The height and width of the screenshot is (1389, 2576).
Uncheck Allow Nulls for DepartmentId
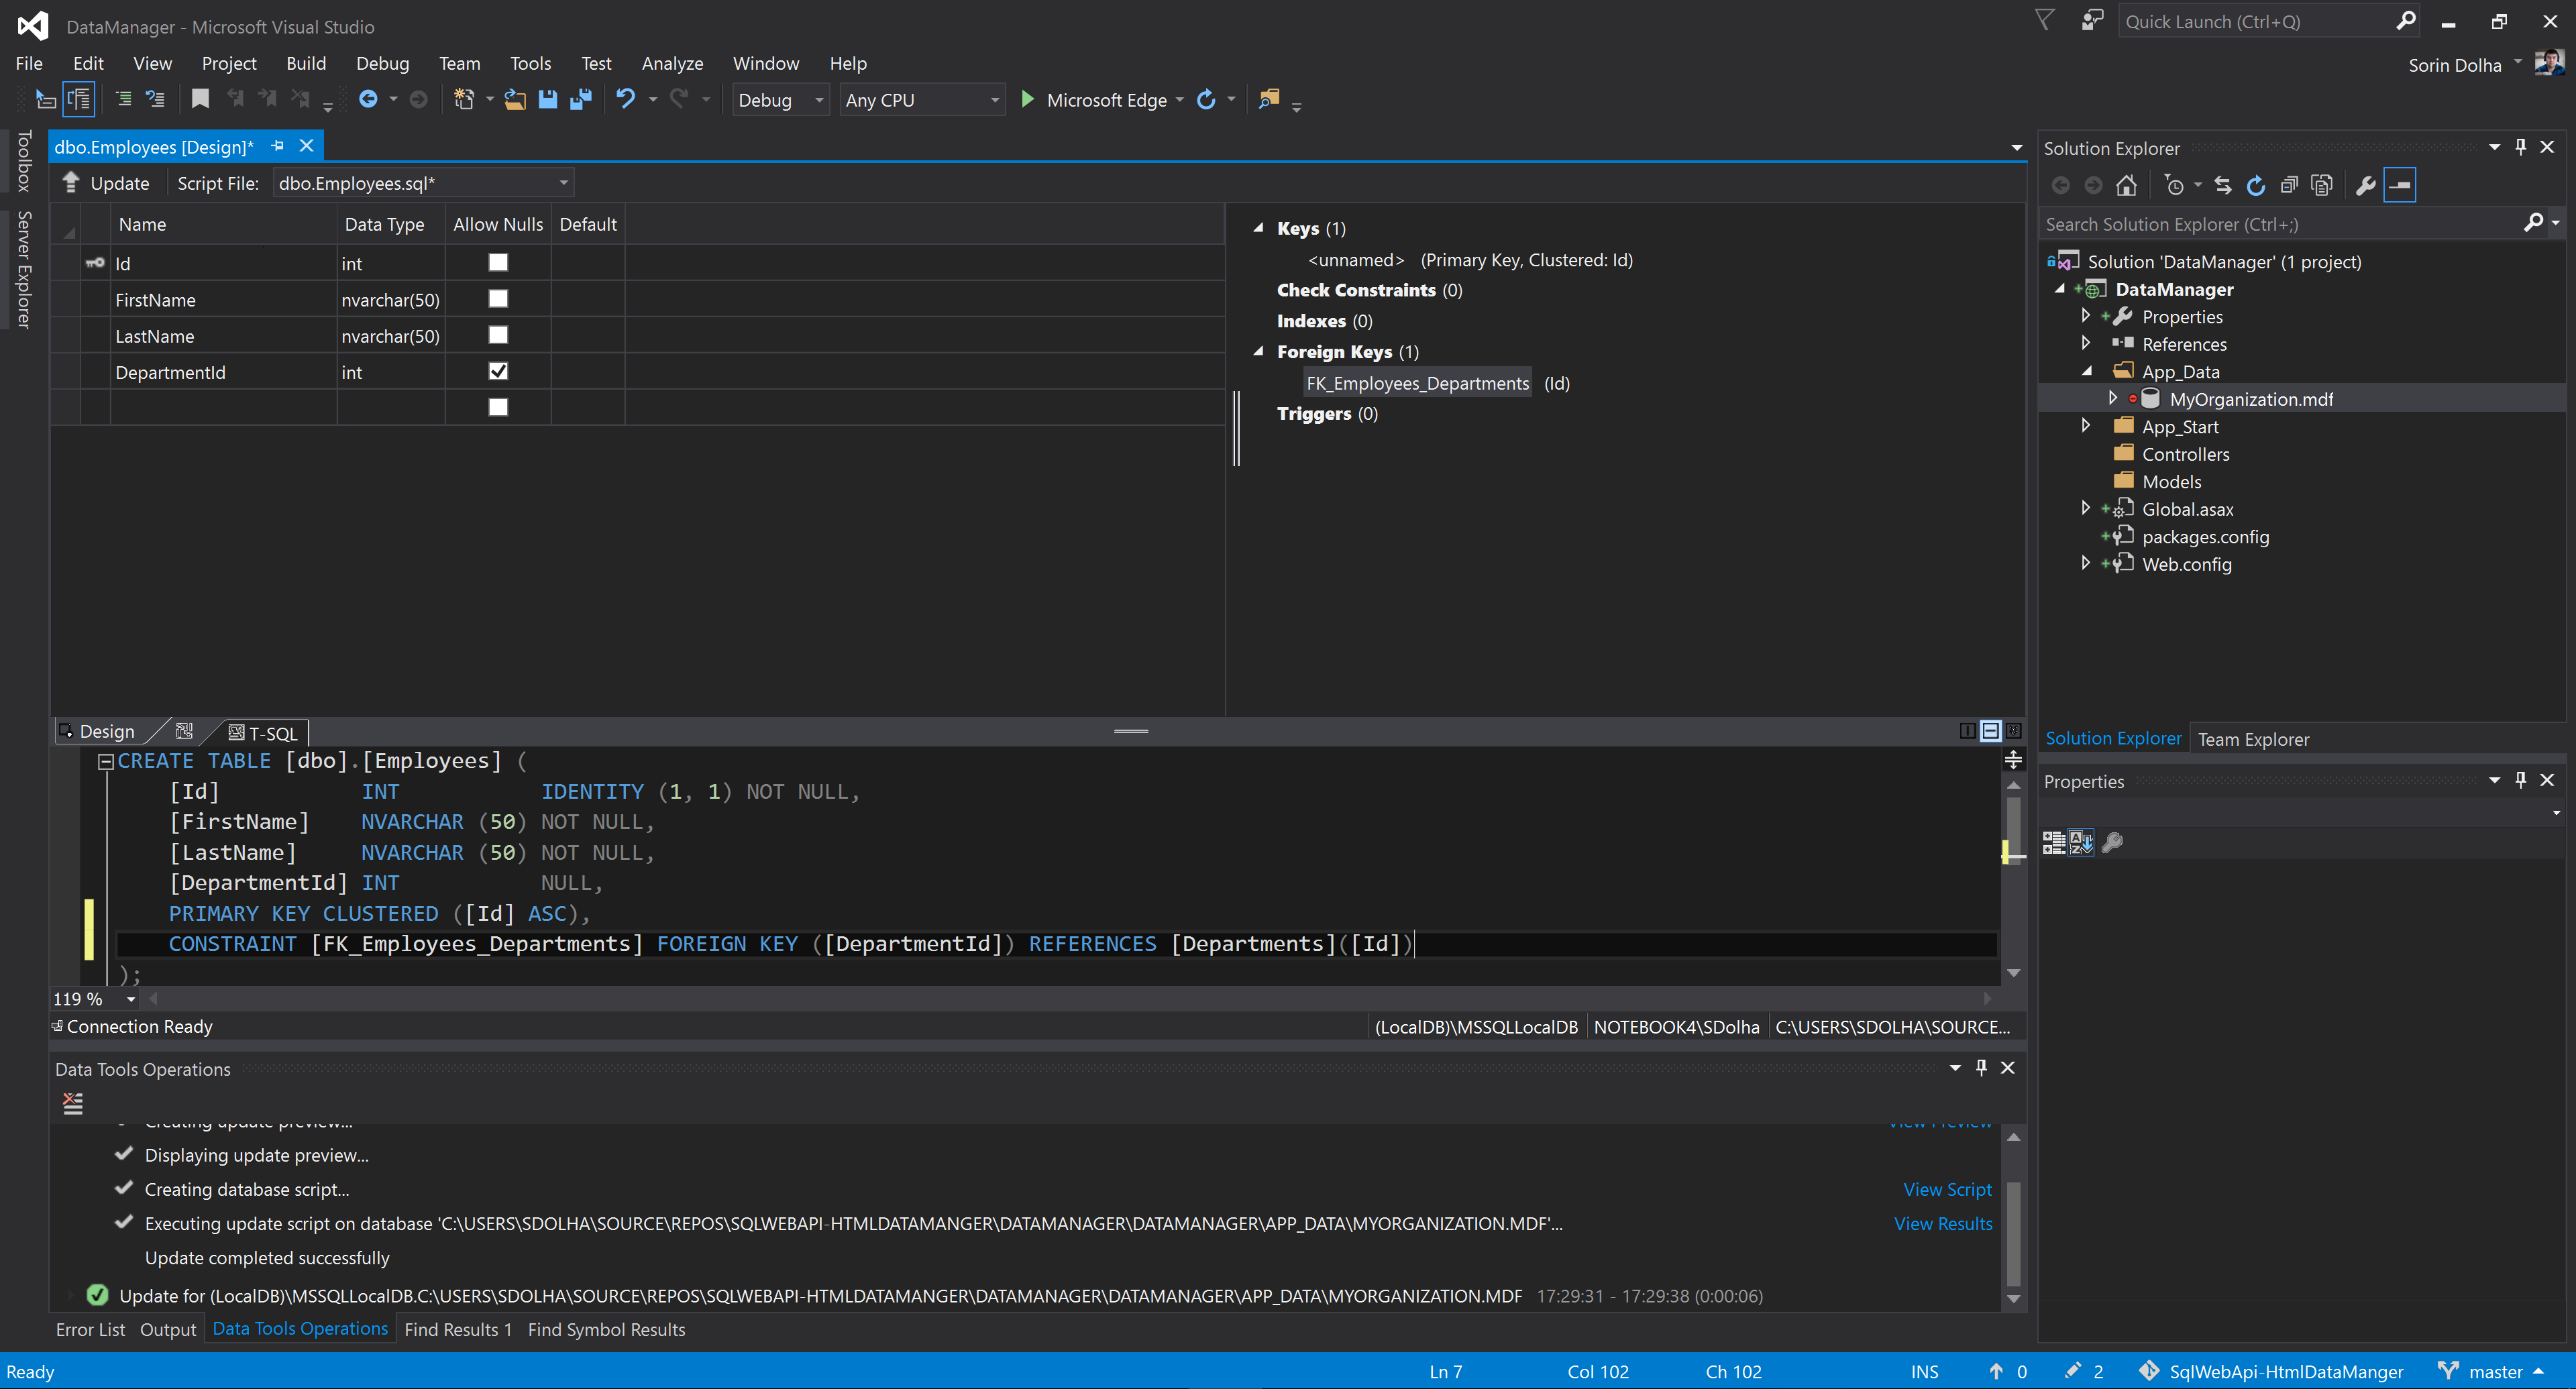pos(498,371)
